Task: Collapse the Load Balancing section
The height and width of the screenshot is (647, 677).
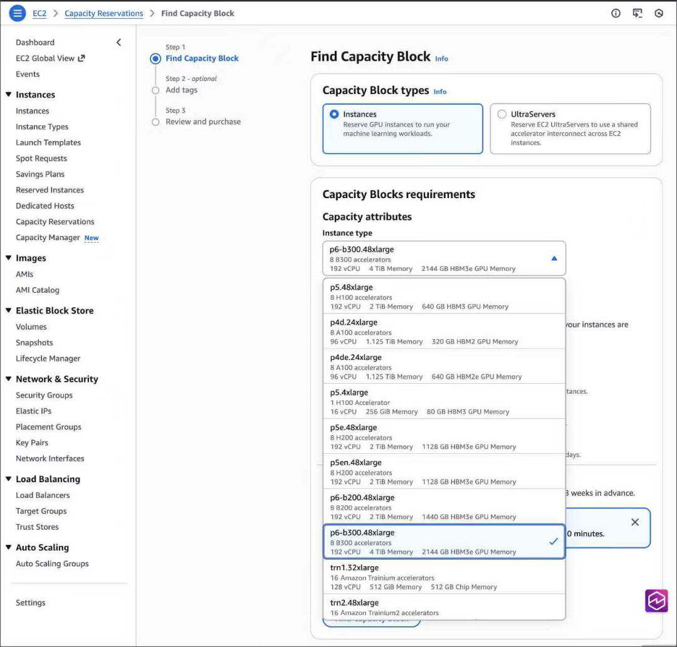Action: click(x=8, y=478)
